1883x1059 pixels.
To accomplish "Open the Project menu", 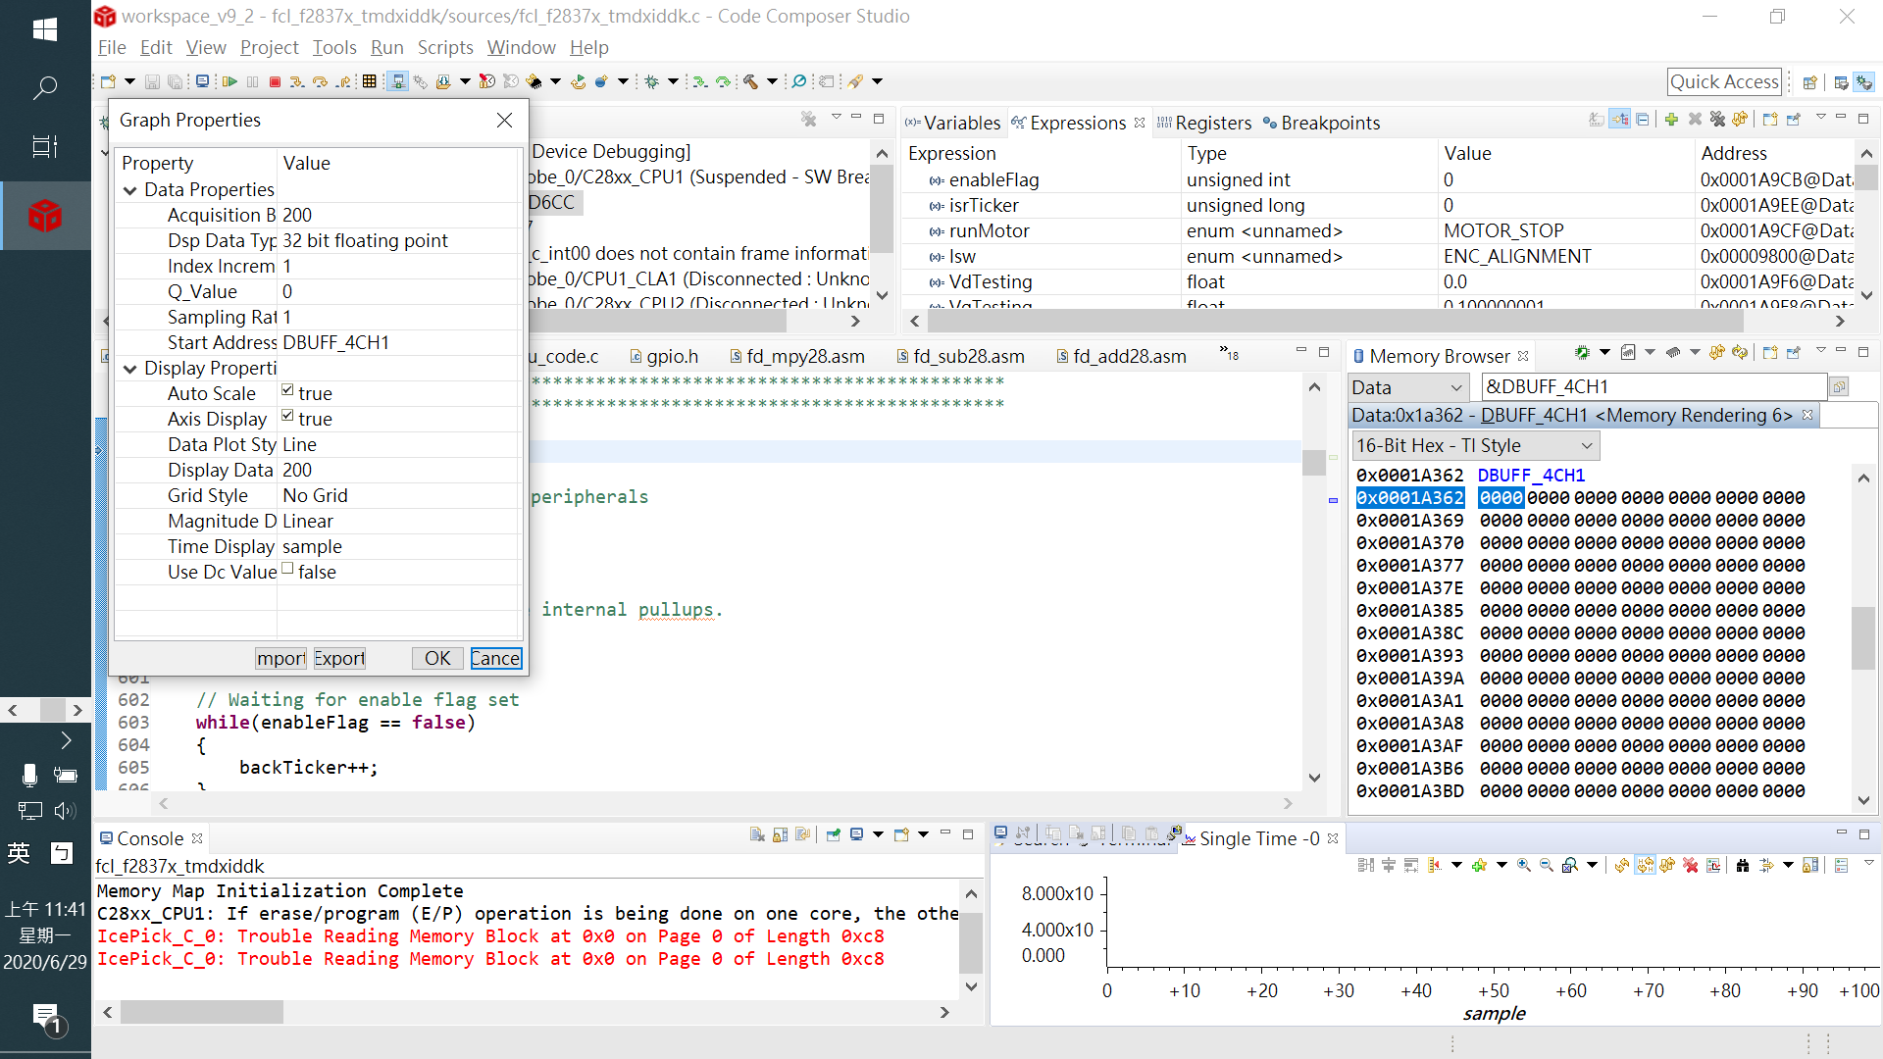I will point(269,47).
